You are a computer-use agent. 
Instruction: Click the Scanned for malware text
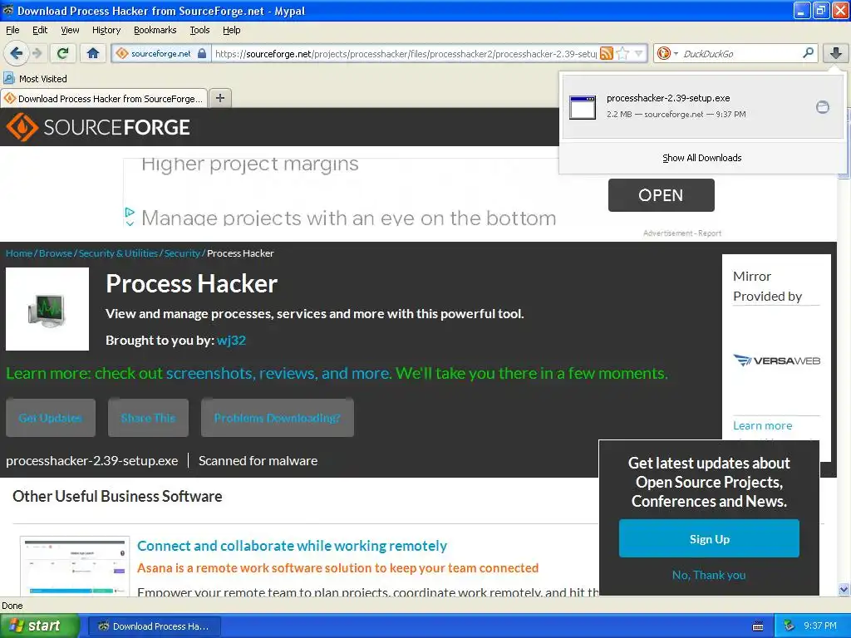(x=258, y=461)
